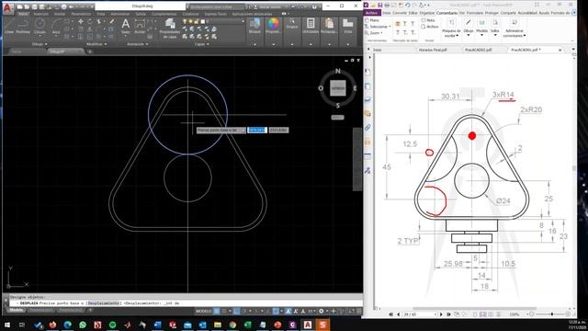
Task: Switch to the Modelo layout tab
Action: 17,311
